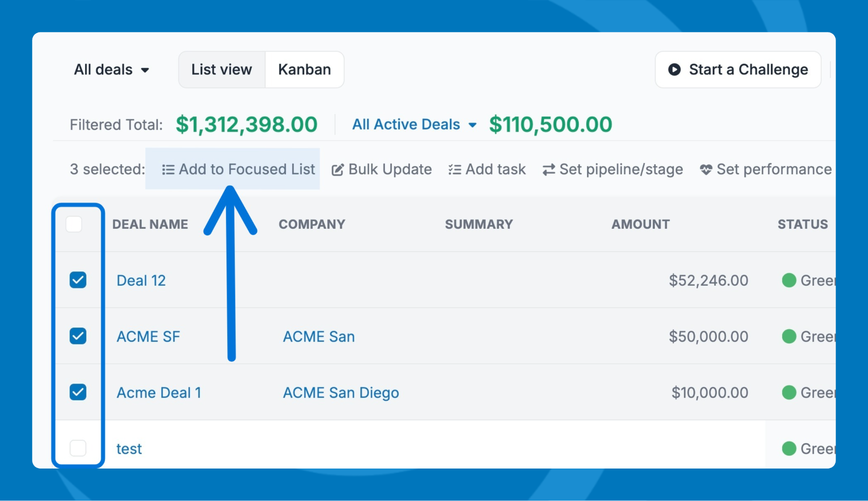Click the Bulk Update pencil icon
The image size is (868, 501).
point(338,170)
